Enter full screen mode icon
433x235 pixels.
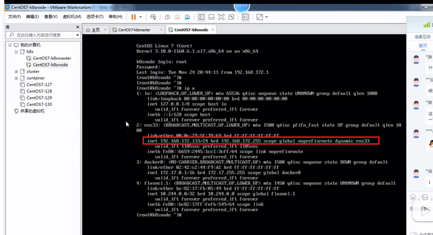[221, 17]
